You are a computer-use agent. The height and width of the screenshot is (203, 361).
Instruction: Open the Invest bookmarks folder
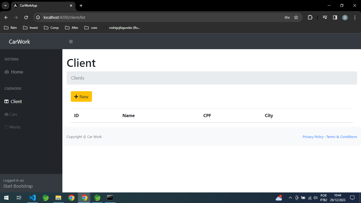[x=30, y=27]
